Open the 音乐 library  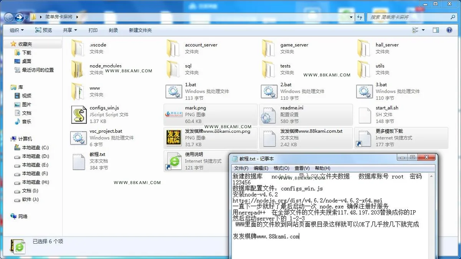coord(27,122)
